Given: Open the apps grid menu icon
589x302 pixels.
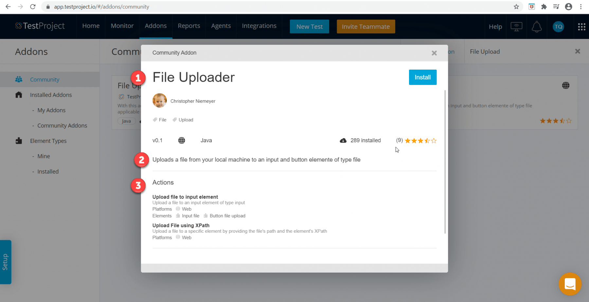Looking at the screenshot, I should [581, 26].
